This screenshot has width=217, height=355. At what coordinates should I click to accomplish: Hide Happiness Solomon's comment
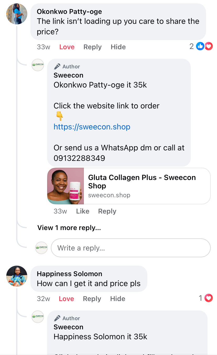[117, 298]
